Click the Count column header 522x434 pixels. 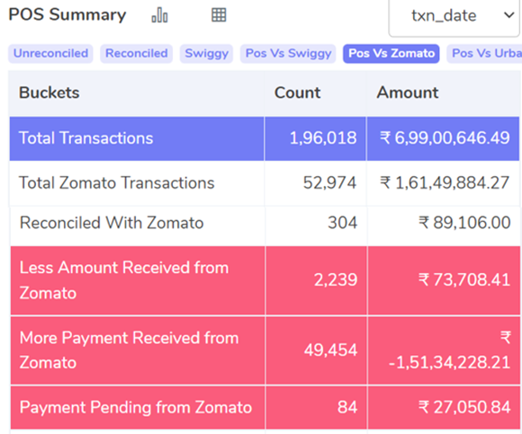(x=297, y=93)
